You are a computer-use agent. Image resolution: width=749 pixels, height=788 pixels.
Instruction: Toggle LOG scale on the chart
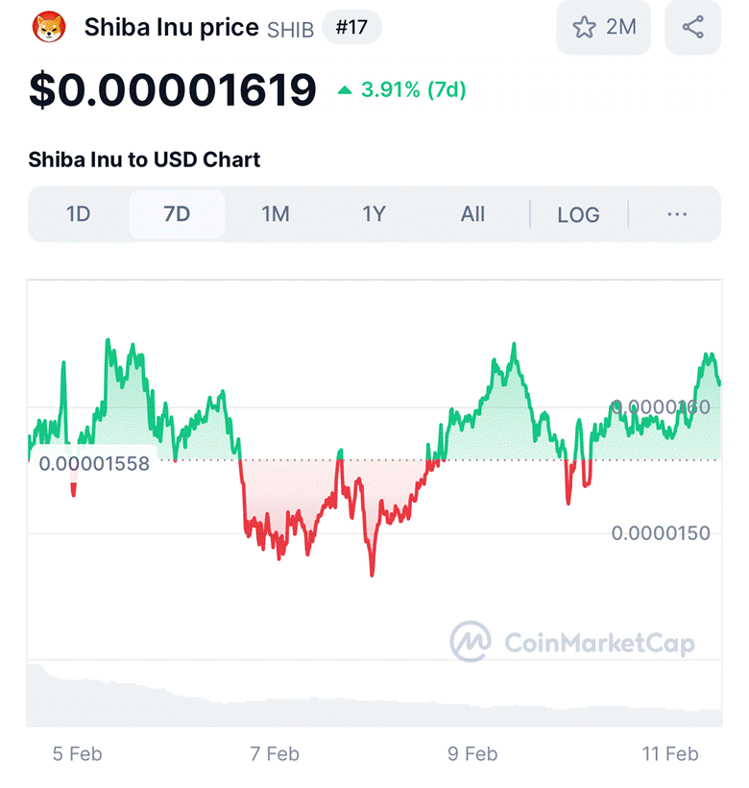(578, 215)
